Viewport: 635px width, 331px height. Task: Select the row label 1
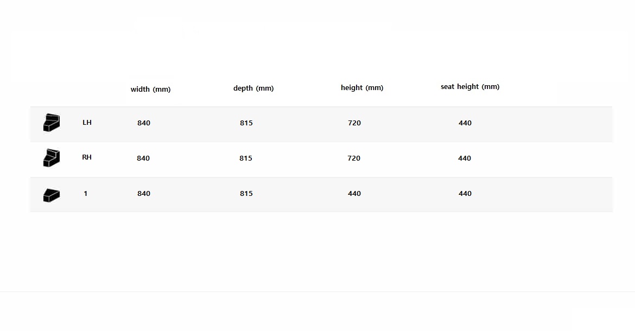pyautogui.click(x=86, y=194)
